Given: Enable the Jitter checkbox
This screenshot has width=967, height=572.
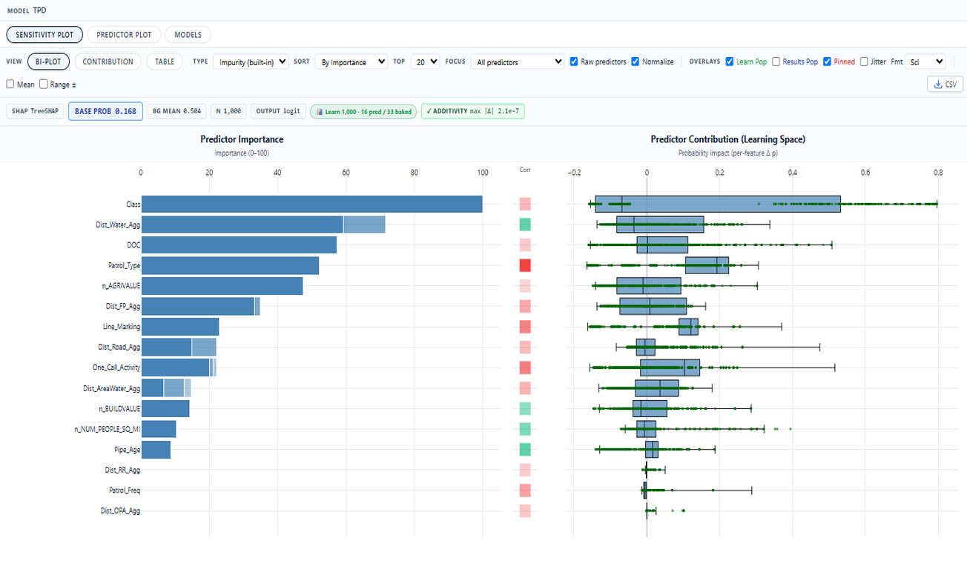Looking at the screenshot, I should click(x=864, y=61).
